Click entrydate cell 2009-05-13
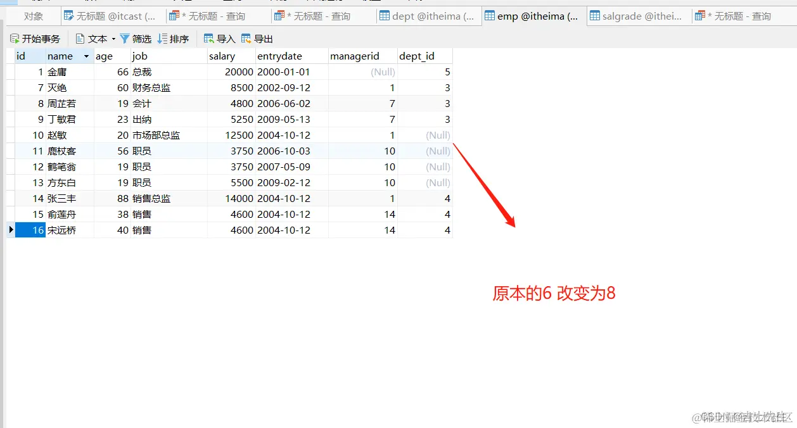Screen dimensions: 797x428 click(x=292, y=120)
